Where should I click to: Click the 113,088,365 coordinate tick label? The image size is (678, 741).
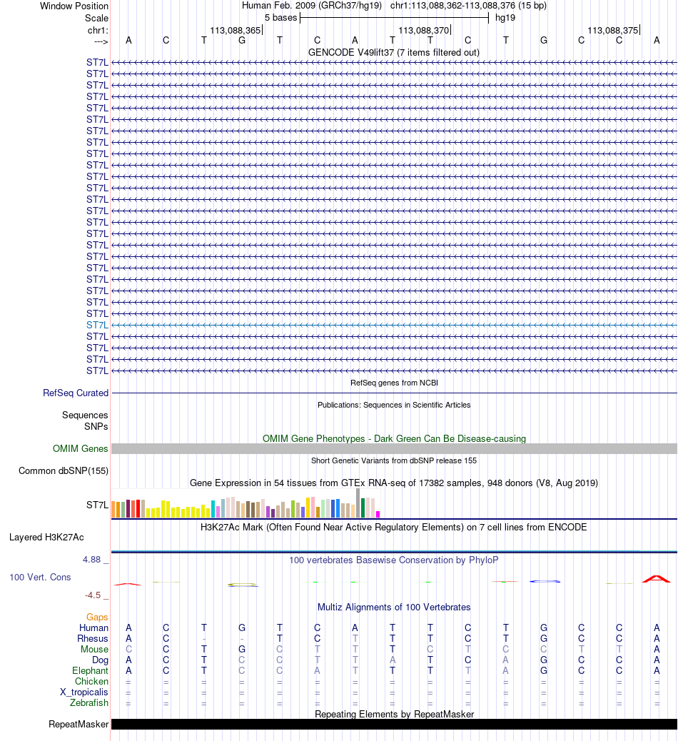236,30
